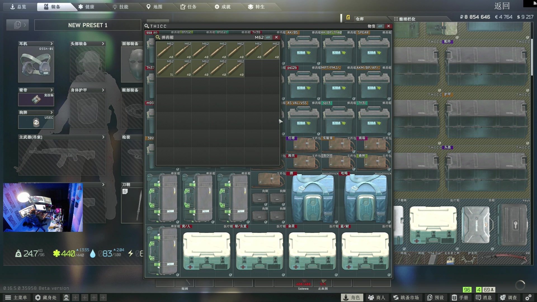
Task: Open the settings gear icon
Action: click(x=528, y=298)
